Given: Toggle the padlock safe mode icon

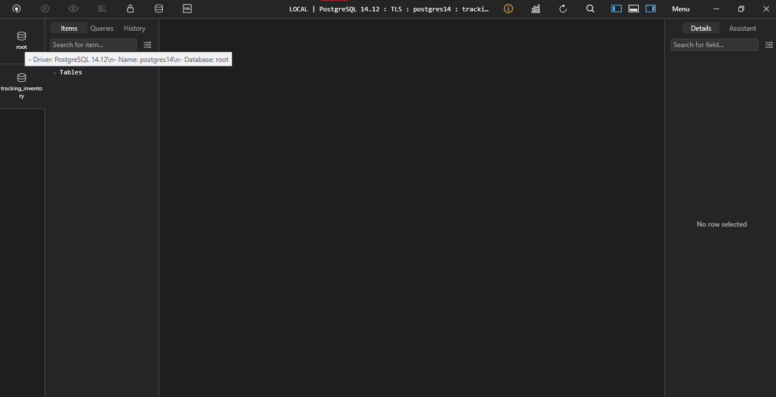Looking at the screenshot, I should tap(130, 9).
